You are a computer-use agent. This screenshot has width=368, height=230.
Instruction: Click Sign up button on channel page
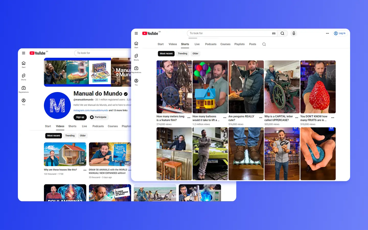pos(80,117)
